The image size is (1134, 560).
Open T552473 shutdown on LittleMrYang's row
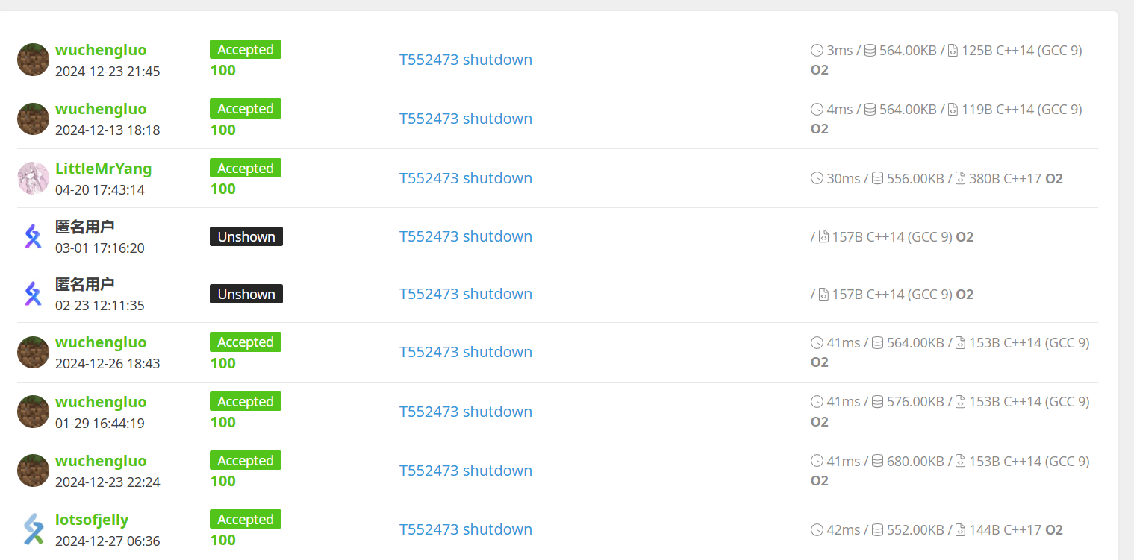pos(466,178)
